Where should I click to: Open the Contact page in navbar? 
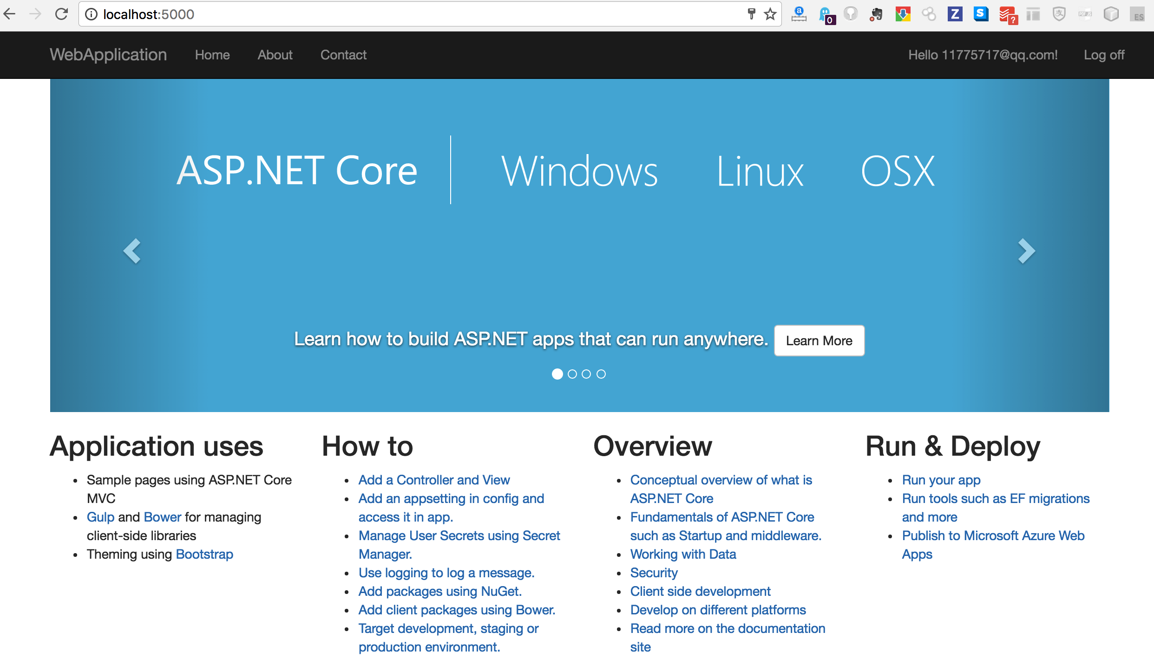point(343,55)
